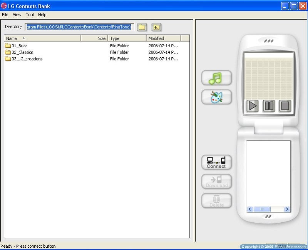Image resolution: width=308 pixels, height=250 pixels.
Task: Open the Tool menu
Action: (x=30, y=15)
